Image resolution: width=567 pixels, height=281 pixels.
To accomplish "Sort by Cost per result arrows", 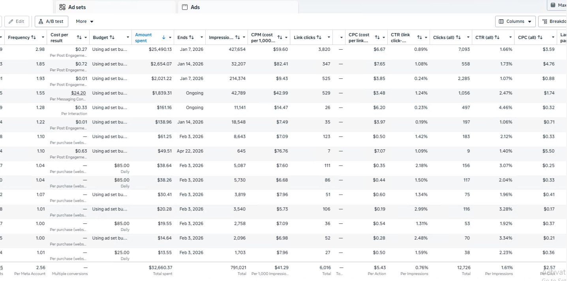I will pyautogui.click(x=79, y=37).
